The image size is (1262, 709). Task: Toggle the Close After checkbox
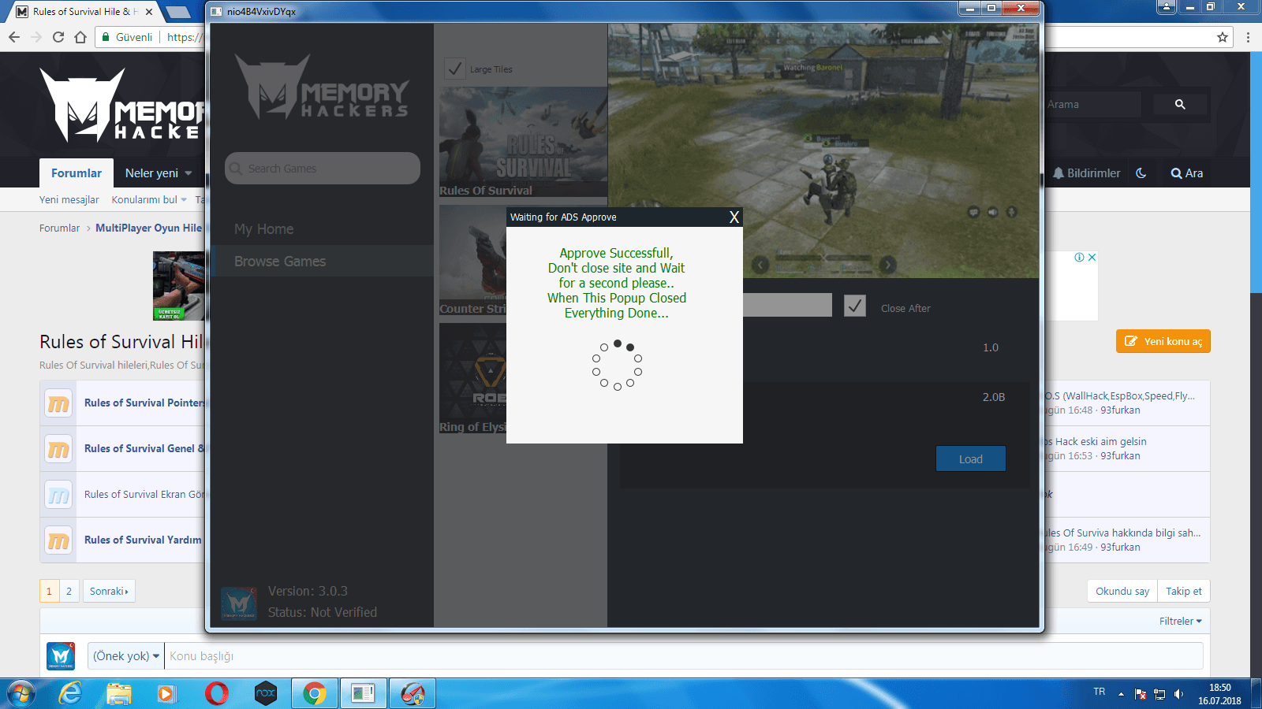pos(855,306)
